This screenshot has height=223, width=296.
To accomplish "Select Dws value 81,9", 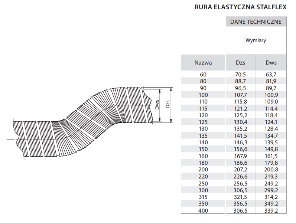I will click(271, 81).
